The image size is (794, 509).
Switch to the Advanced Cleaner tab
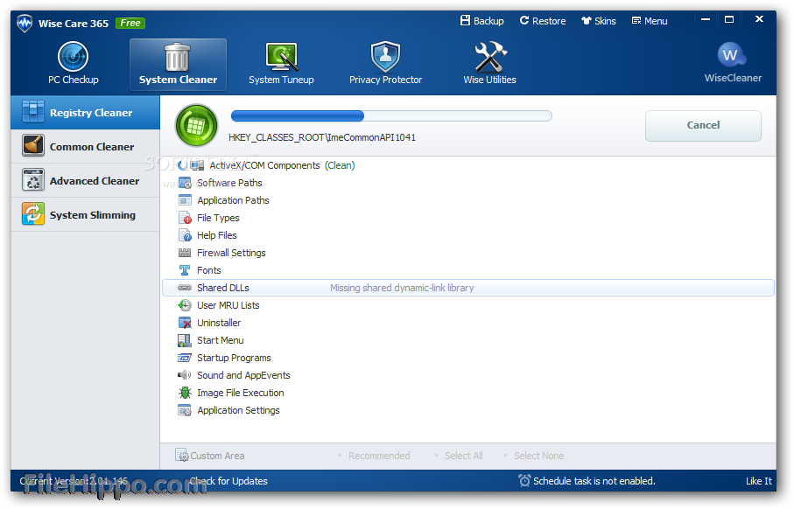click(85, 180)
